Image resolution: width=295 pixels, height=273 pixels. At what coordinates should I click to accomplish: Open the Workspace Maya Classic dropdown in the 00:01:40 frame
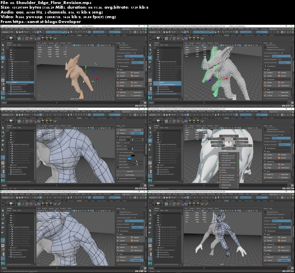(x=133, y=29)
